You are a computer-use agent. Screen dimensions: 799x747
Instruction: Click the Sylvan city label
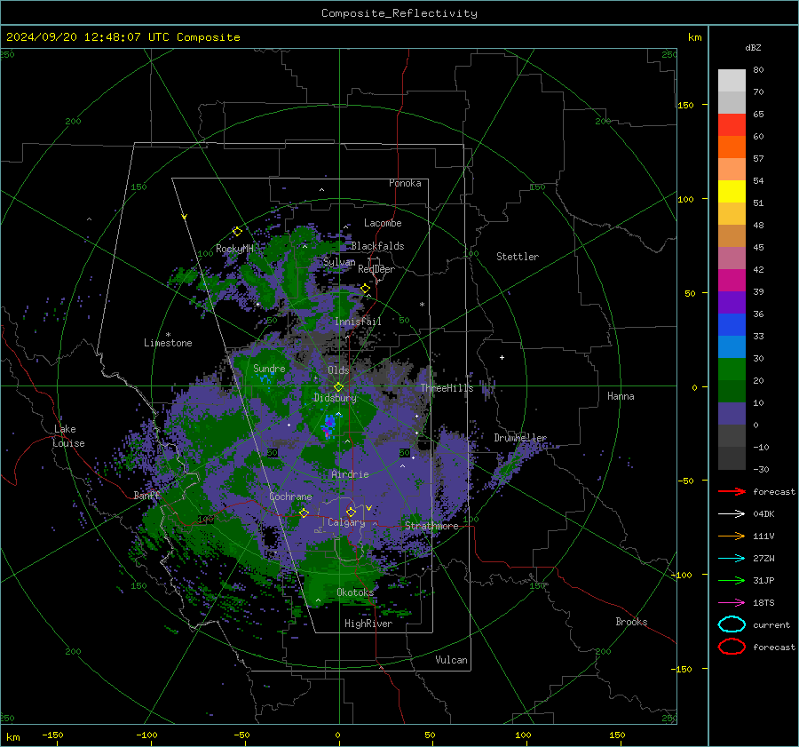coord(339,262)
